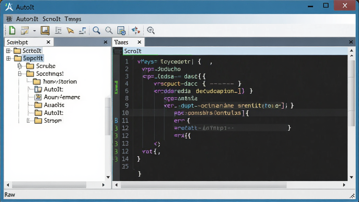The image size is (359, 202).
Task: Click the gray outline list toolbar icon
Action: [59, 30]
